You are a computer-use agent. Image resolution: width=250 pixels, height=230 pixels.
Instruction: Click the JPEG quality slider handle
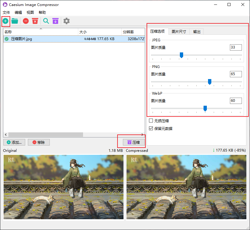pos(181,55)
